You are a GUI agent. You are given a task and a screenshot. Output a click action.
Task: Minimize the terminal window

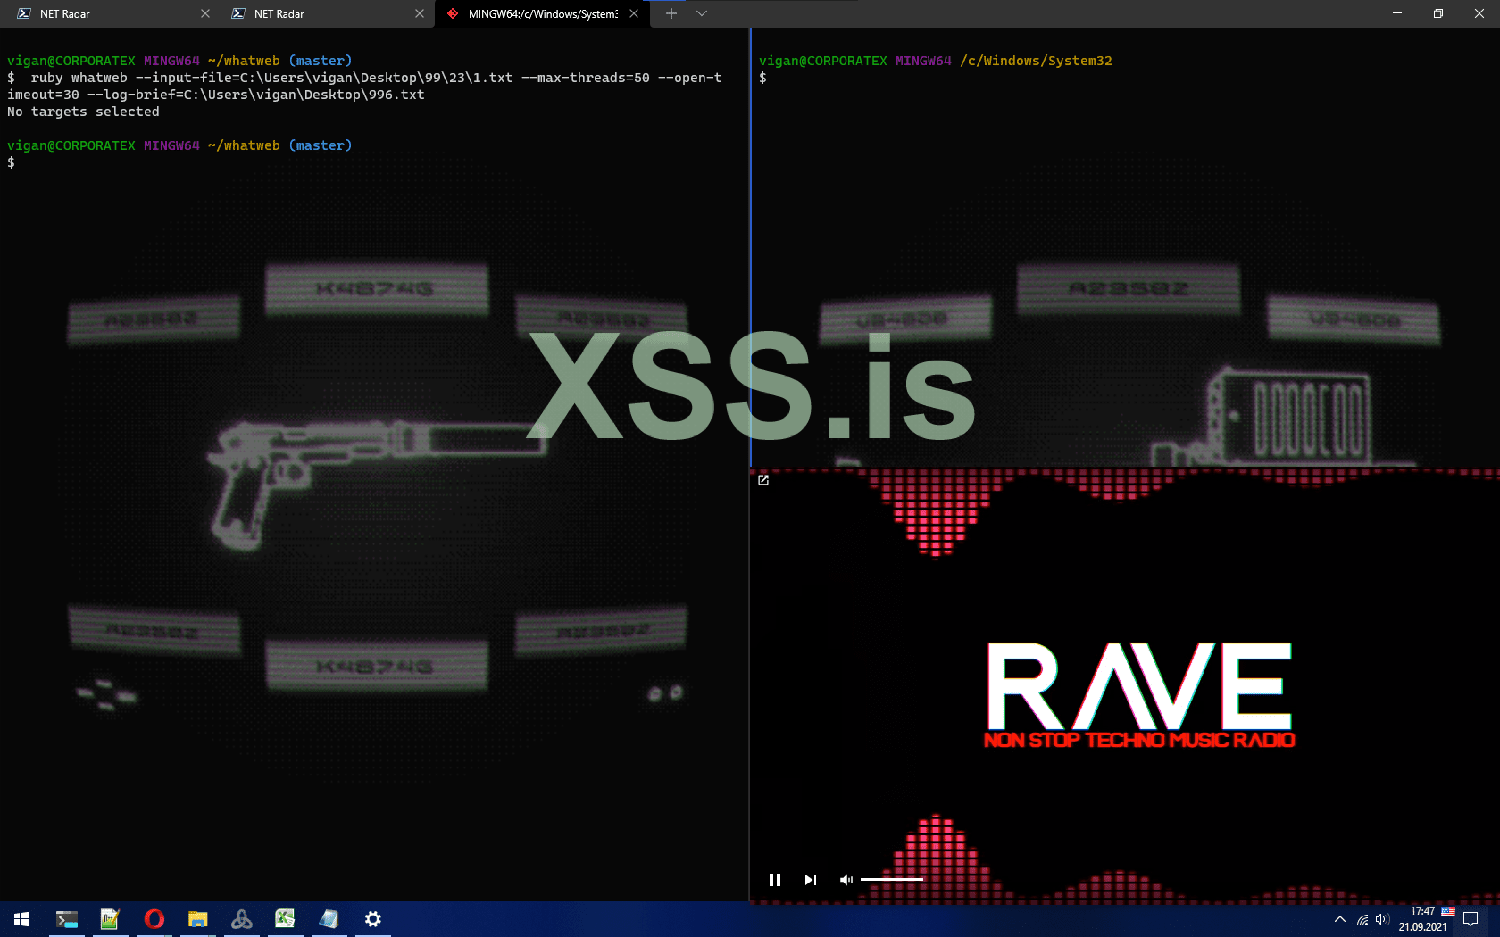point(1397,13)
